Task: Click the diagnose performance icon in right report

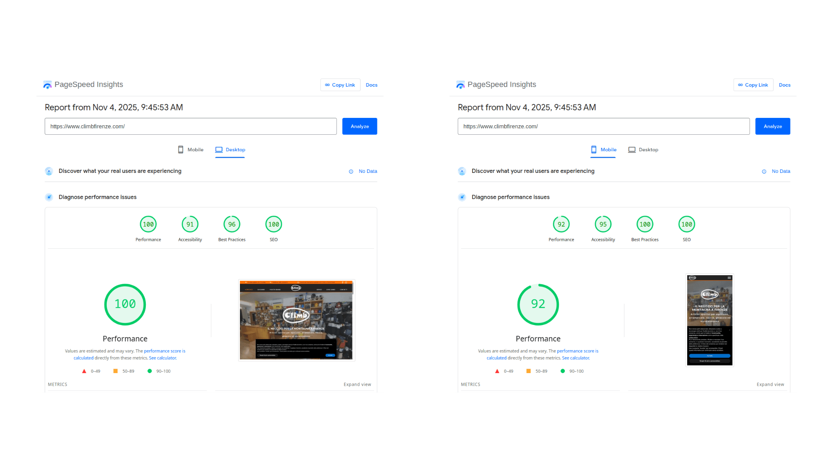Action: point(462,197)
